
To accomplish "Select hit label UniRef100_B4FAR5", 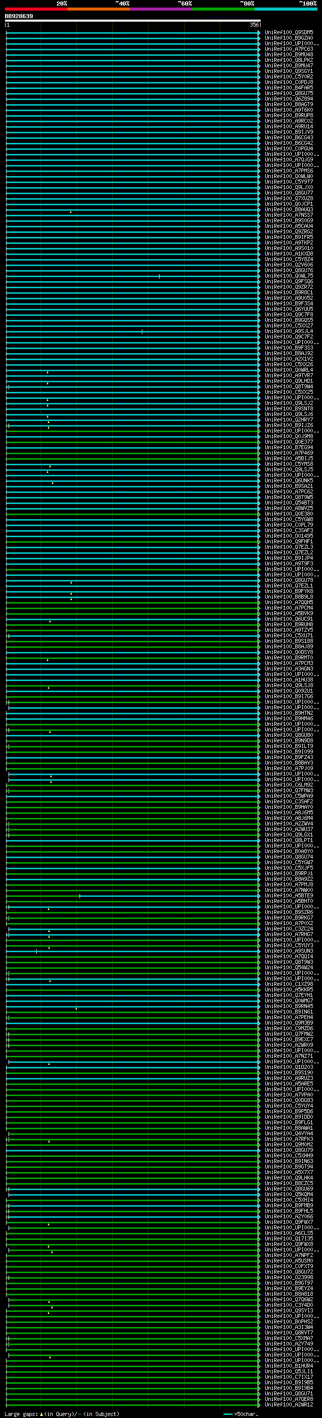I will coord(289,88).
